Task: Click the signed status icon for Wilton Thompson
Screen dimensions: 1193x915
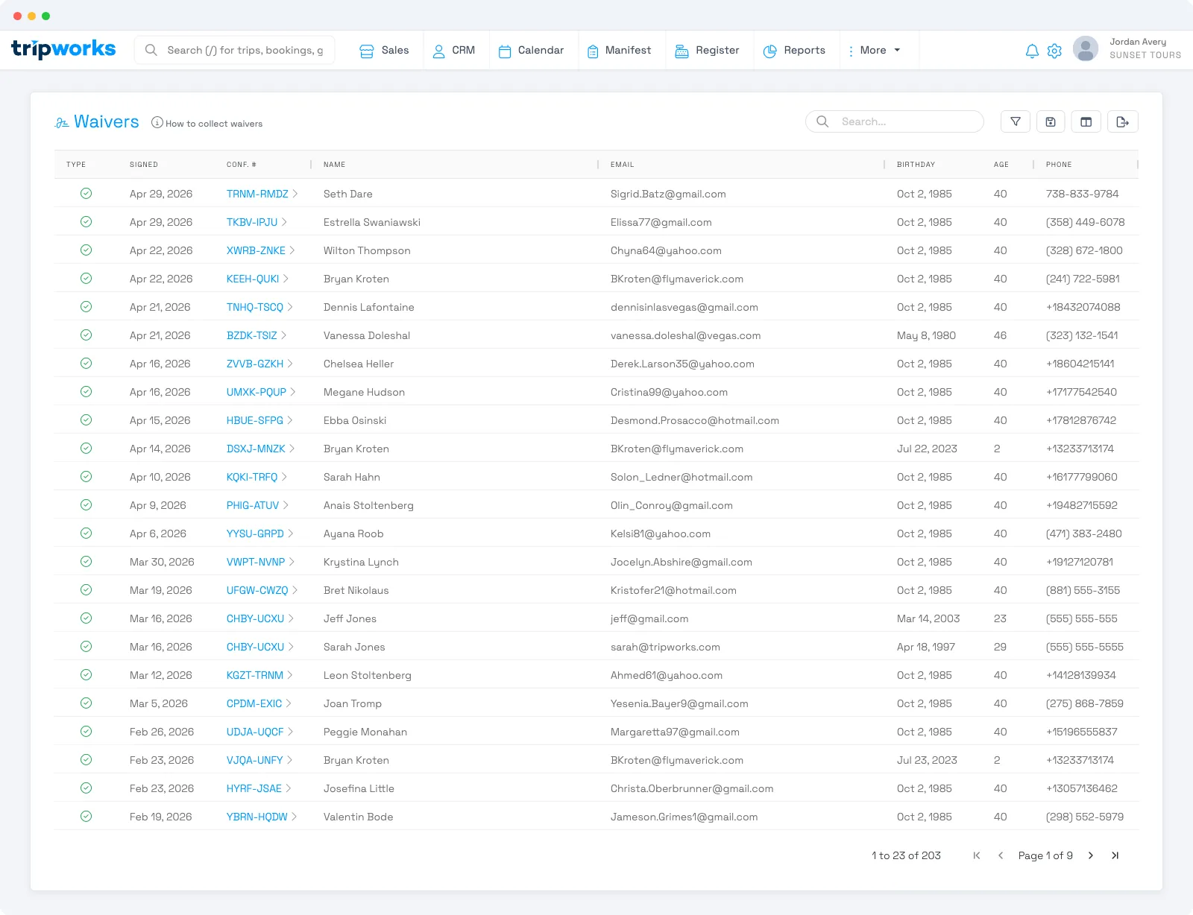Action: 86,250
